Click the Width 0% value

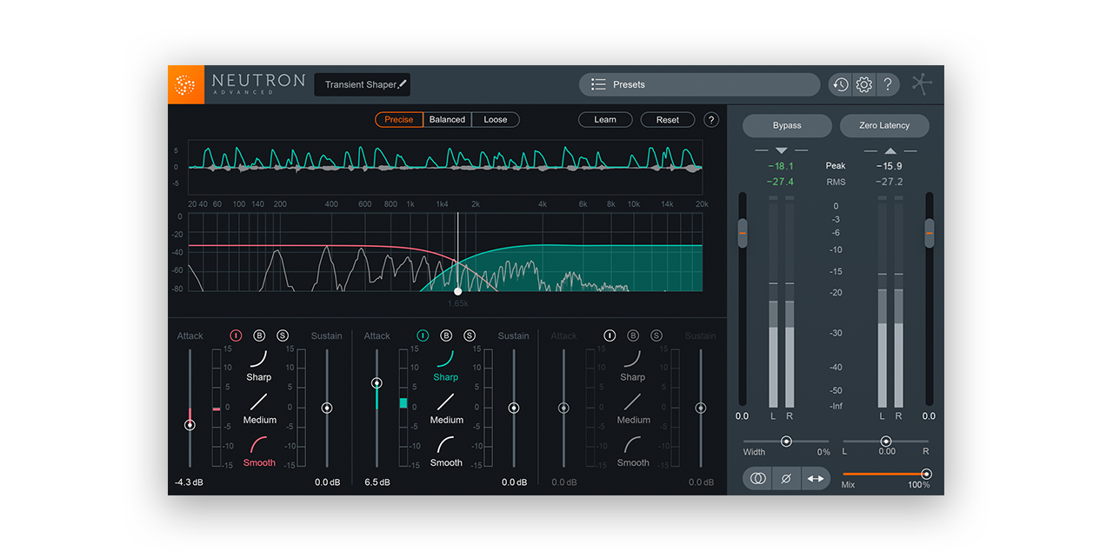tap(823, 452)
